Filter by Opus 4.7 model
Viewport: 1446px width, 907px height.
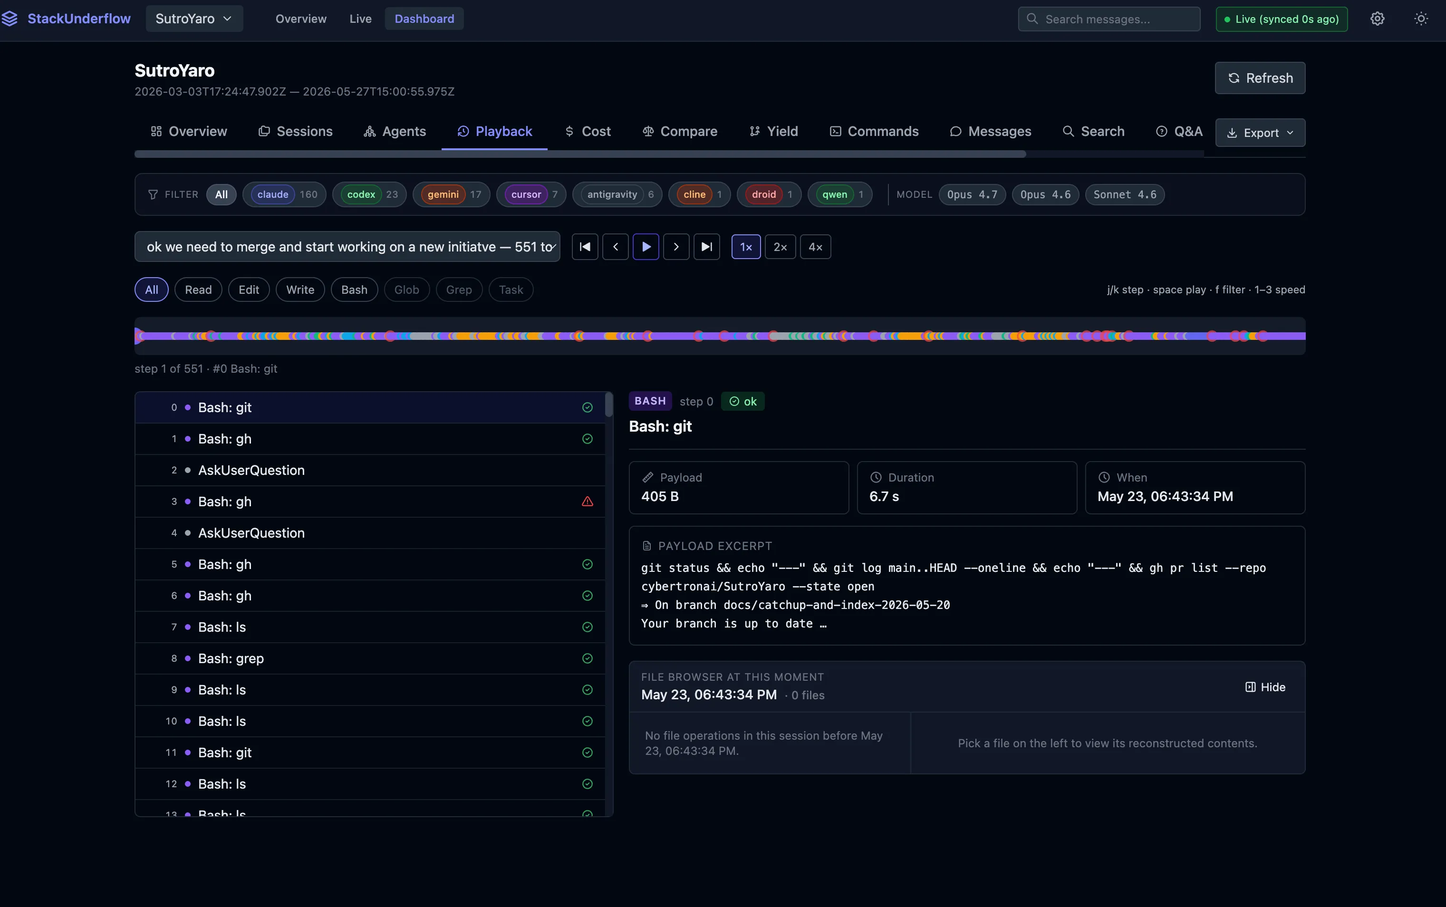pyautogui.click(x=972, y=194)
